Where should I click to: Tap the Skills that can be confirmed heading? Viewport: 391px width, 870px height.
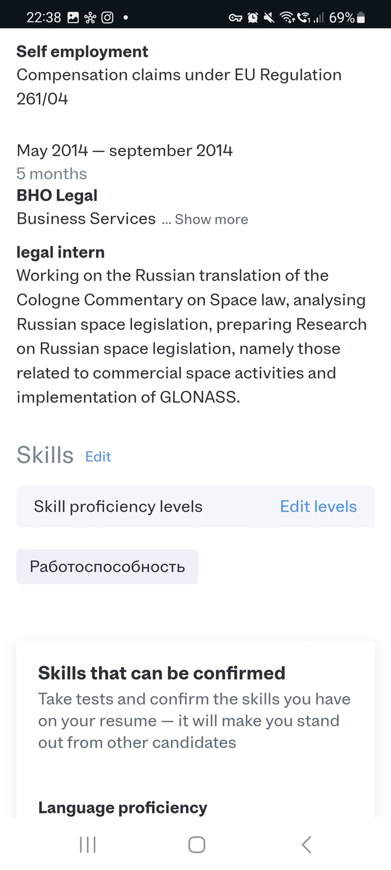tap(161, 673)
